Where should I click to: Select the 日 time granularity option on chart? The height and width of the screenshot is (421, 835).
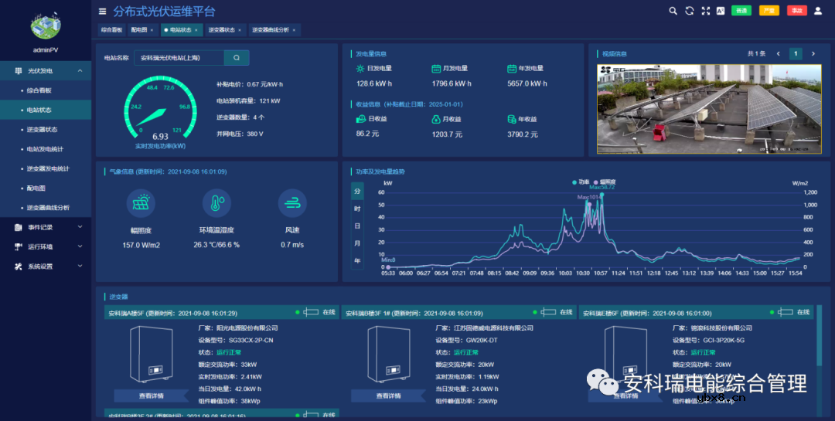tap(357, 226)
